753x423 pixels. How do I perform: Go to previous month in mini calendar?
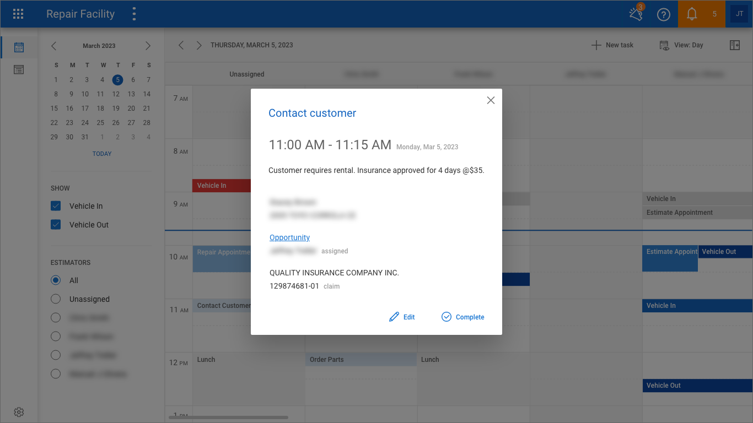coord(54,46)
